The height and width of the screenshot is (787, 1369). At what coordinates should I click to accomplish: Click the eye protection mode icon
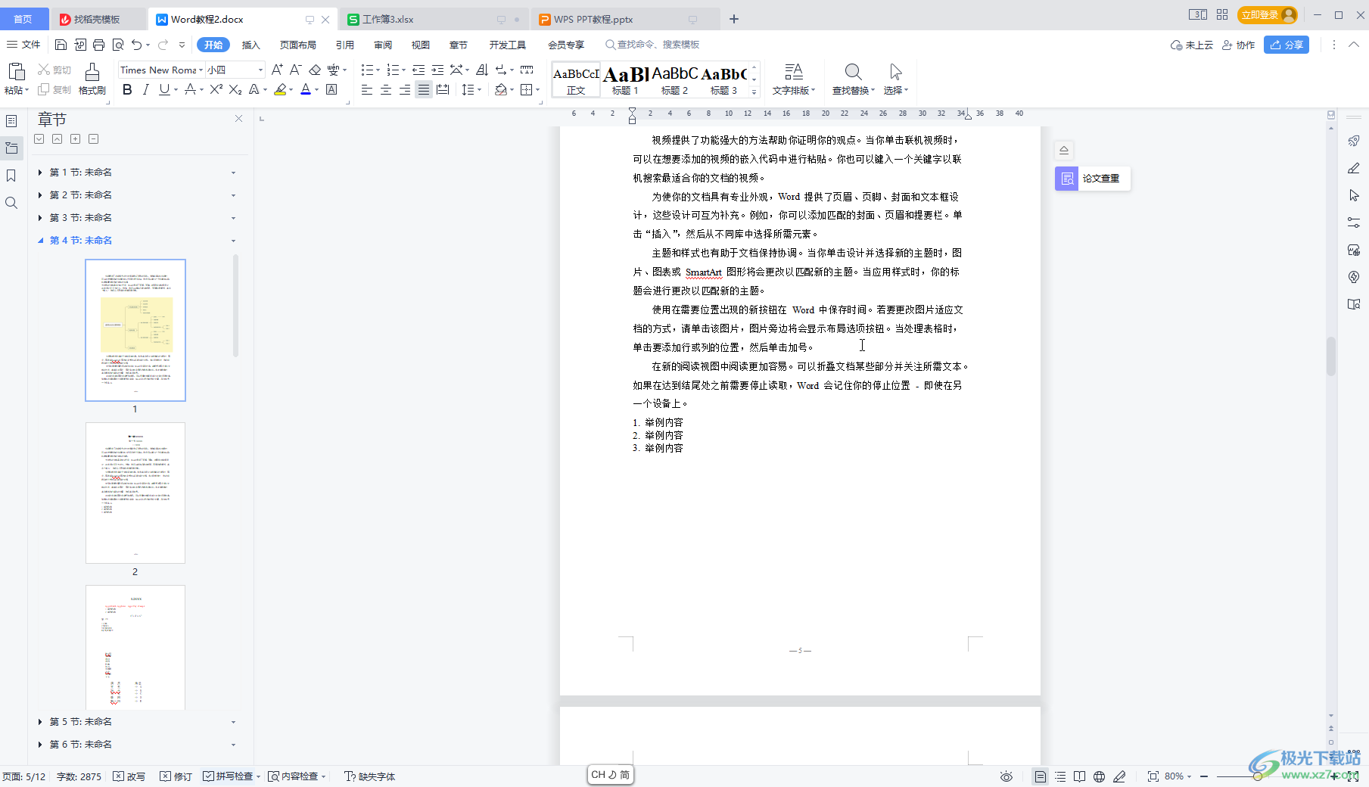(x=1006, y=776)
